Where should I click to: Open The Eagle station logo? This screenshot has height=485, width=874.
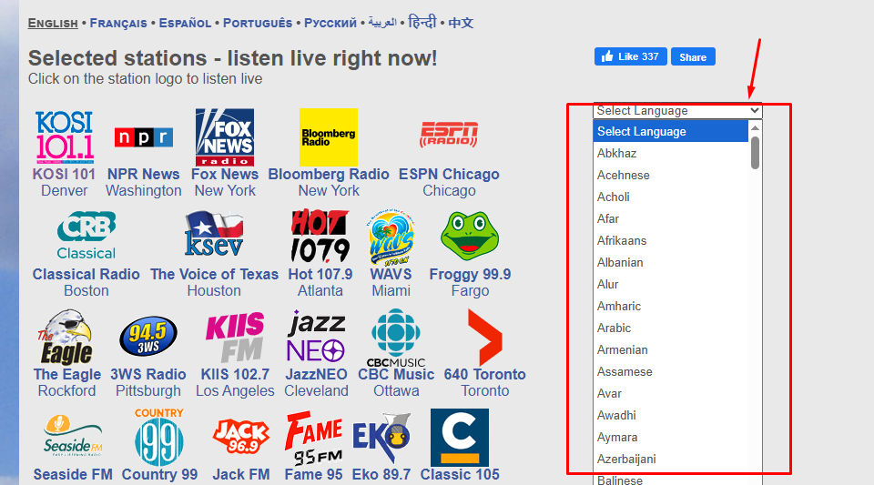click(66, 338)
